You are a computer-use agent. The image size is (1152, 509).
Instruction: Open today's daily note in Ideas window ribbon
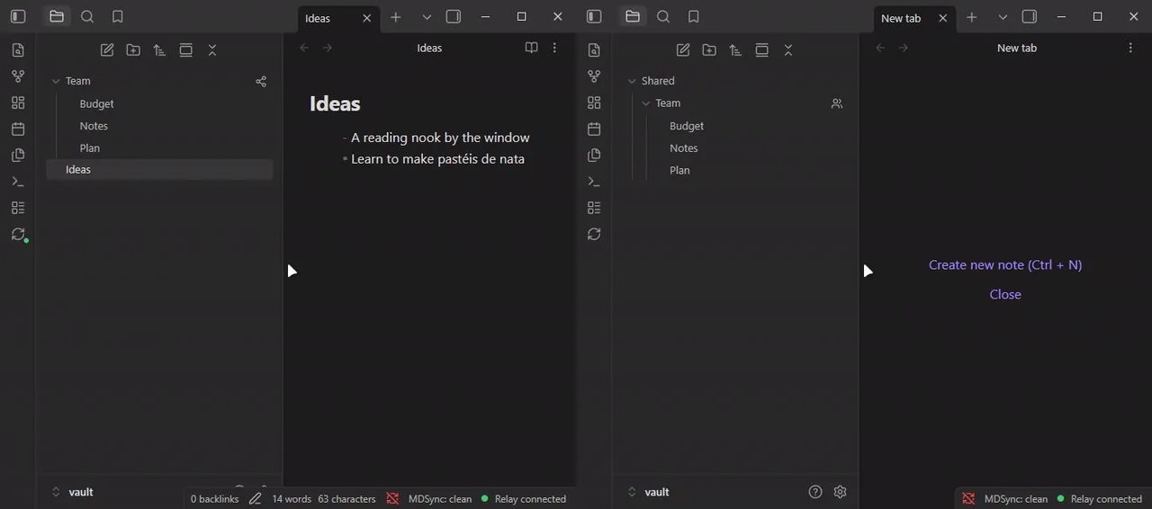(18, 129)
